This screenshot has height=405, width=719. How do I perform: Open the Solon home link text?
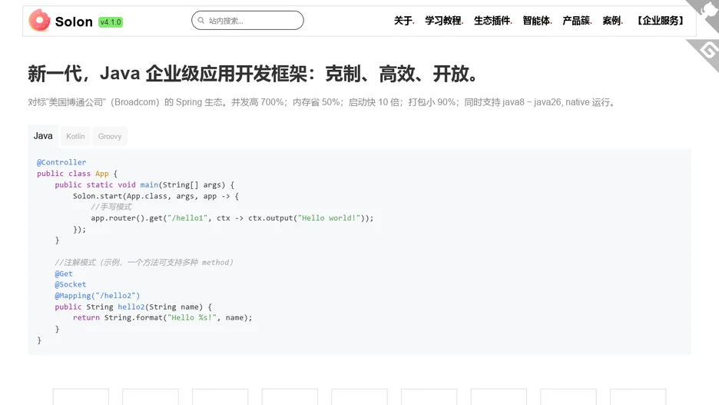(x=74, y=22)
